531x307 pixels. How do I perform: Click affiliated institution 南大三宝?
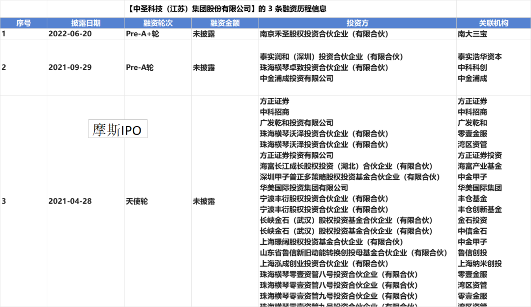472,34
